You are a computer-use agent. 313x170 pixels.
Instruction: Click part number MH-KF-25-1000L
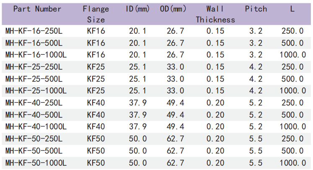pos(36,91)
